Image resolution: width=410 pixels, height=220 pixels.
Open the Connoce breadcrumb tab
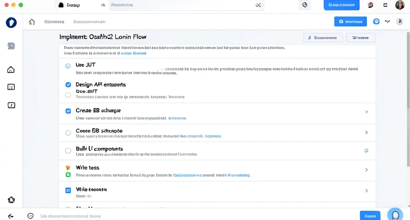pos(54,22)
